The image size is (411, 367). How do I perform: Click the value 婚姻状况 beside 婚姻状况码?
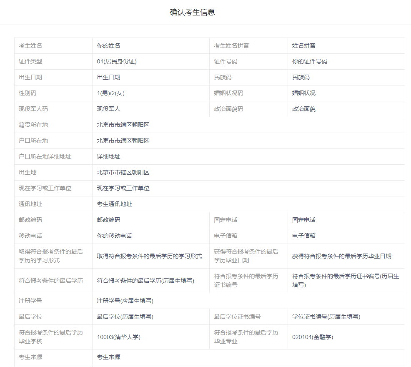[304, 93]
